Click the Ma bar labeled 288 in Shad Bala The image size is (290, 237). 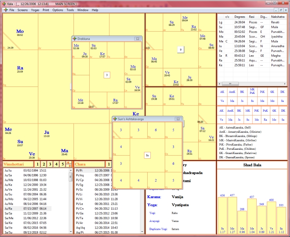coord(242,222)
